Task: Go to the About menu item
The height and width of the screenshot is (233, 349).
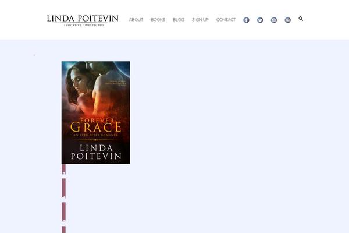Action: 136,20
